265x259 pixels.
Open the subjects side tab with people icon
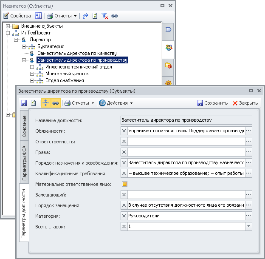(x=169, y=47)
